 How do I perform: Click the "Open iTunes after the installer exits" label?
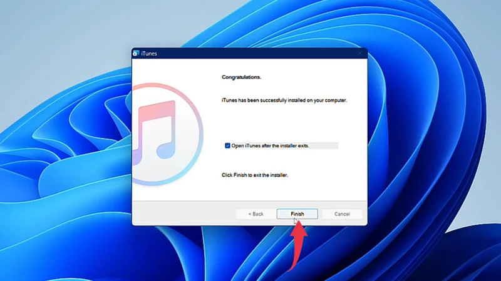(270, 145)
